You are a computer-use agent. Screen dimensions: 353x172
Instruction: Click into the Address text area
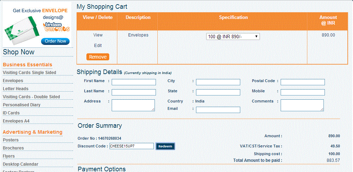[133, 105]
